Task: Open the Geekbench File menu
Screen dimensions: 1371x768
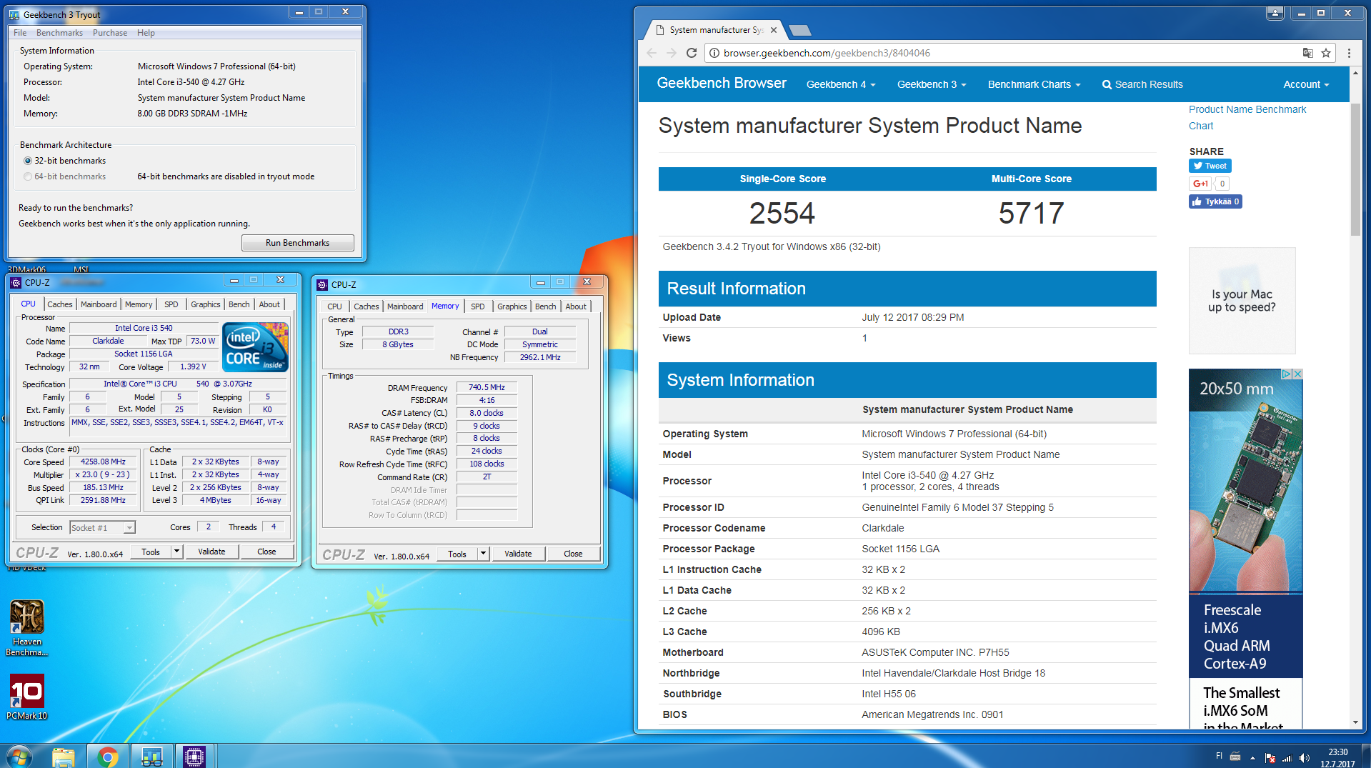Action: click(x=20, y=33)
